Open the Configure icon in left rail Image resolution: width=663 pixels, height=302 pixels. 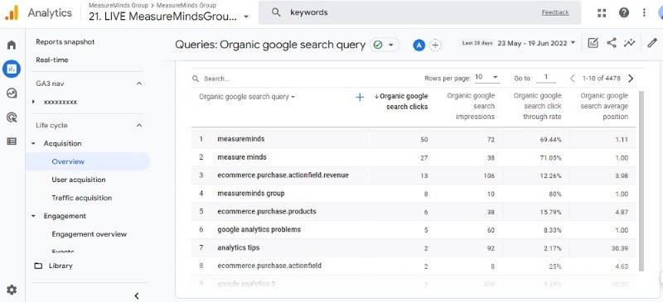(x=12, y=141)
